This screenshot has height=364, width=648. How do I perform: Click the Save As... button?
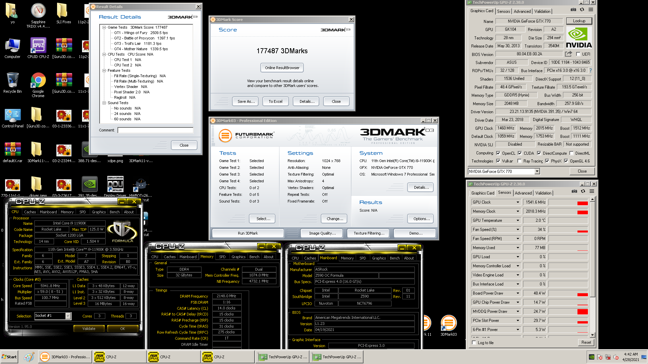[x=246, y=101]
